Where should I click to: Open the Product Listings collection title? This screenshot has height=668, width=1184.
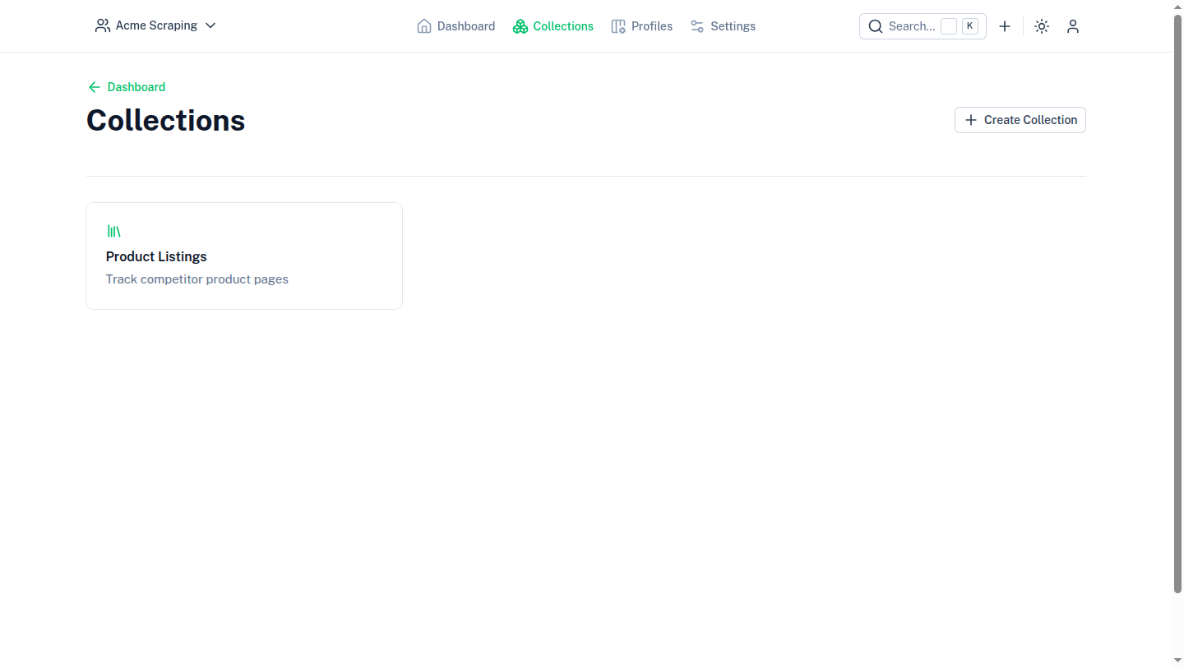pyautogui.click(x=156, y=256)
